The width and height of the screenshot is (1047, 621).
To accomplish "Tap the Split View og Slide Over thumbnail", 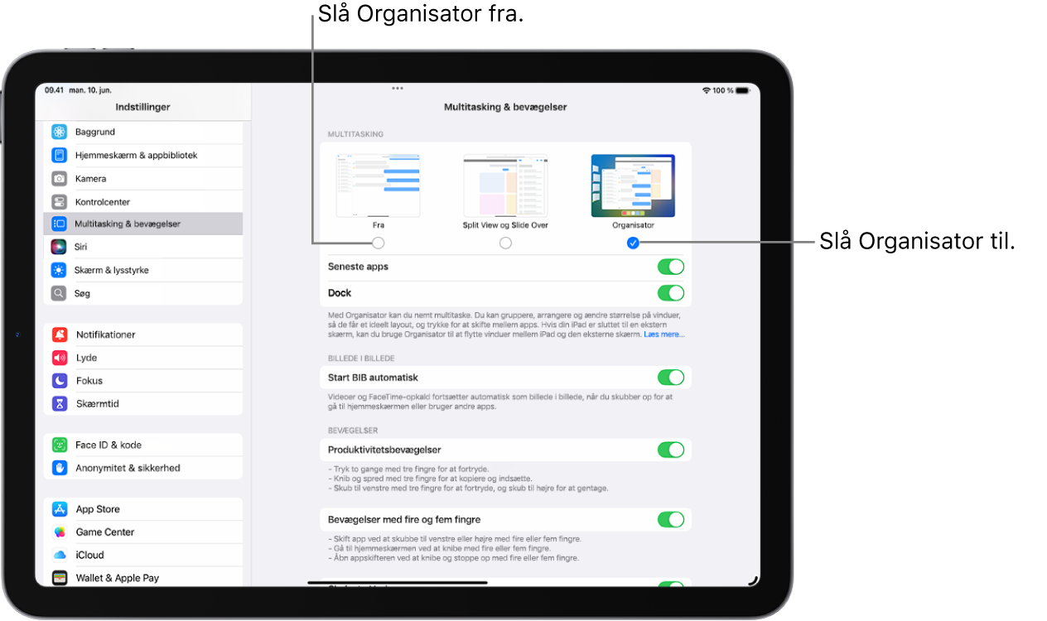I will (505, 185).
